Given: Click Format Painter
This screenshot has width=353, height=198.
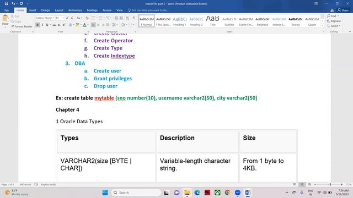Looking at the screenshot, I should click(x=22, y=26).
